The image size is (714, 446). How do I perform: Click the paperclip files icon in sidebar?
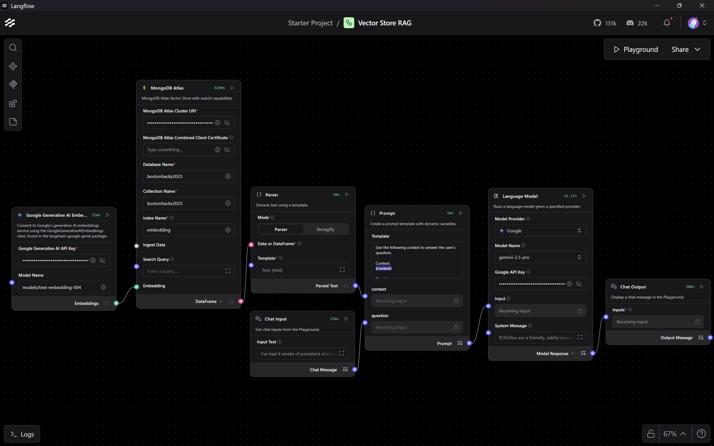click(x=13, y=85)
